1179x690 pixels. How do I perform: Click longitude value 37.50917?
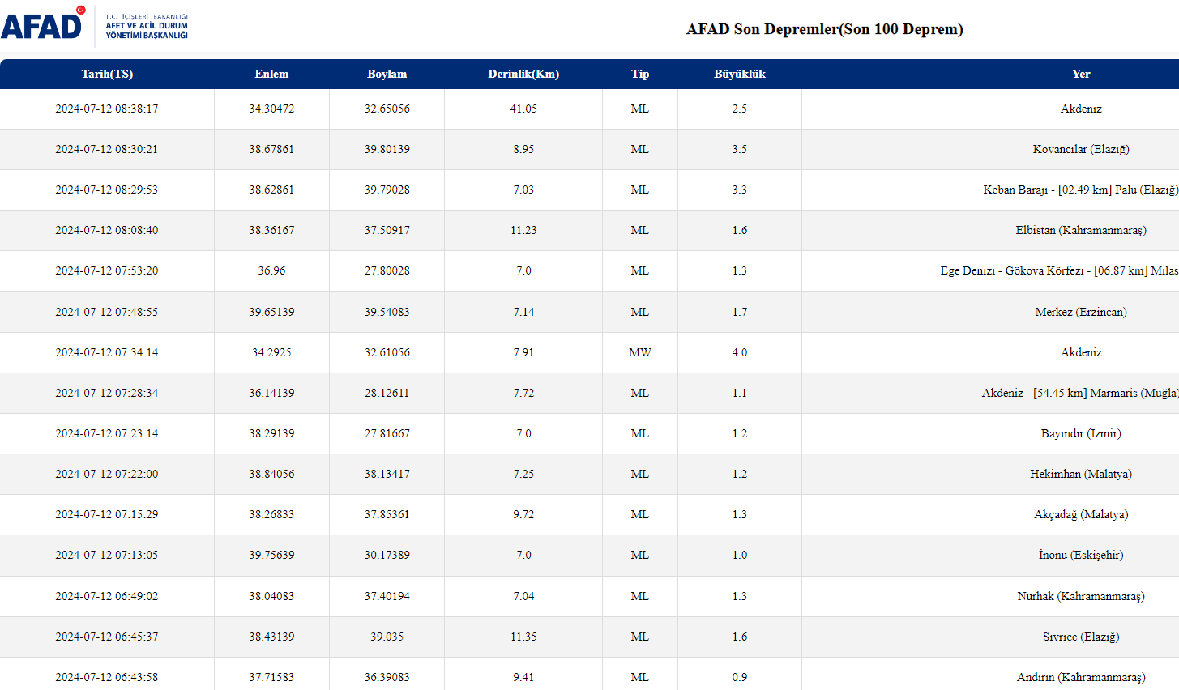coord(387,230)
